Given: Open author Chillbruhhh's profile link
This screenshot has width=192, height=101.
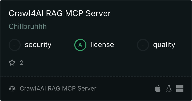Looking at the screenshot, I should tap(28, 26).
